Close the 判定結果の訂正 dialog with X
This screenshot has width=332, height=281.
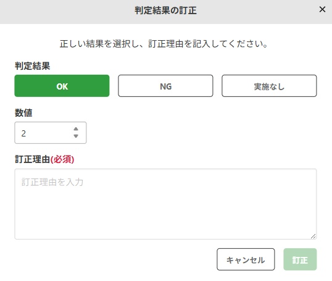(x=322, y=9)
